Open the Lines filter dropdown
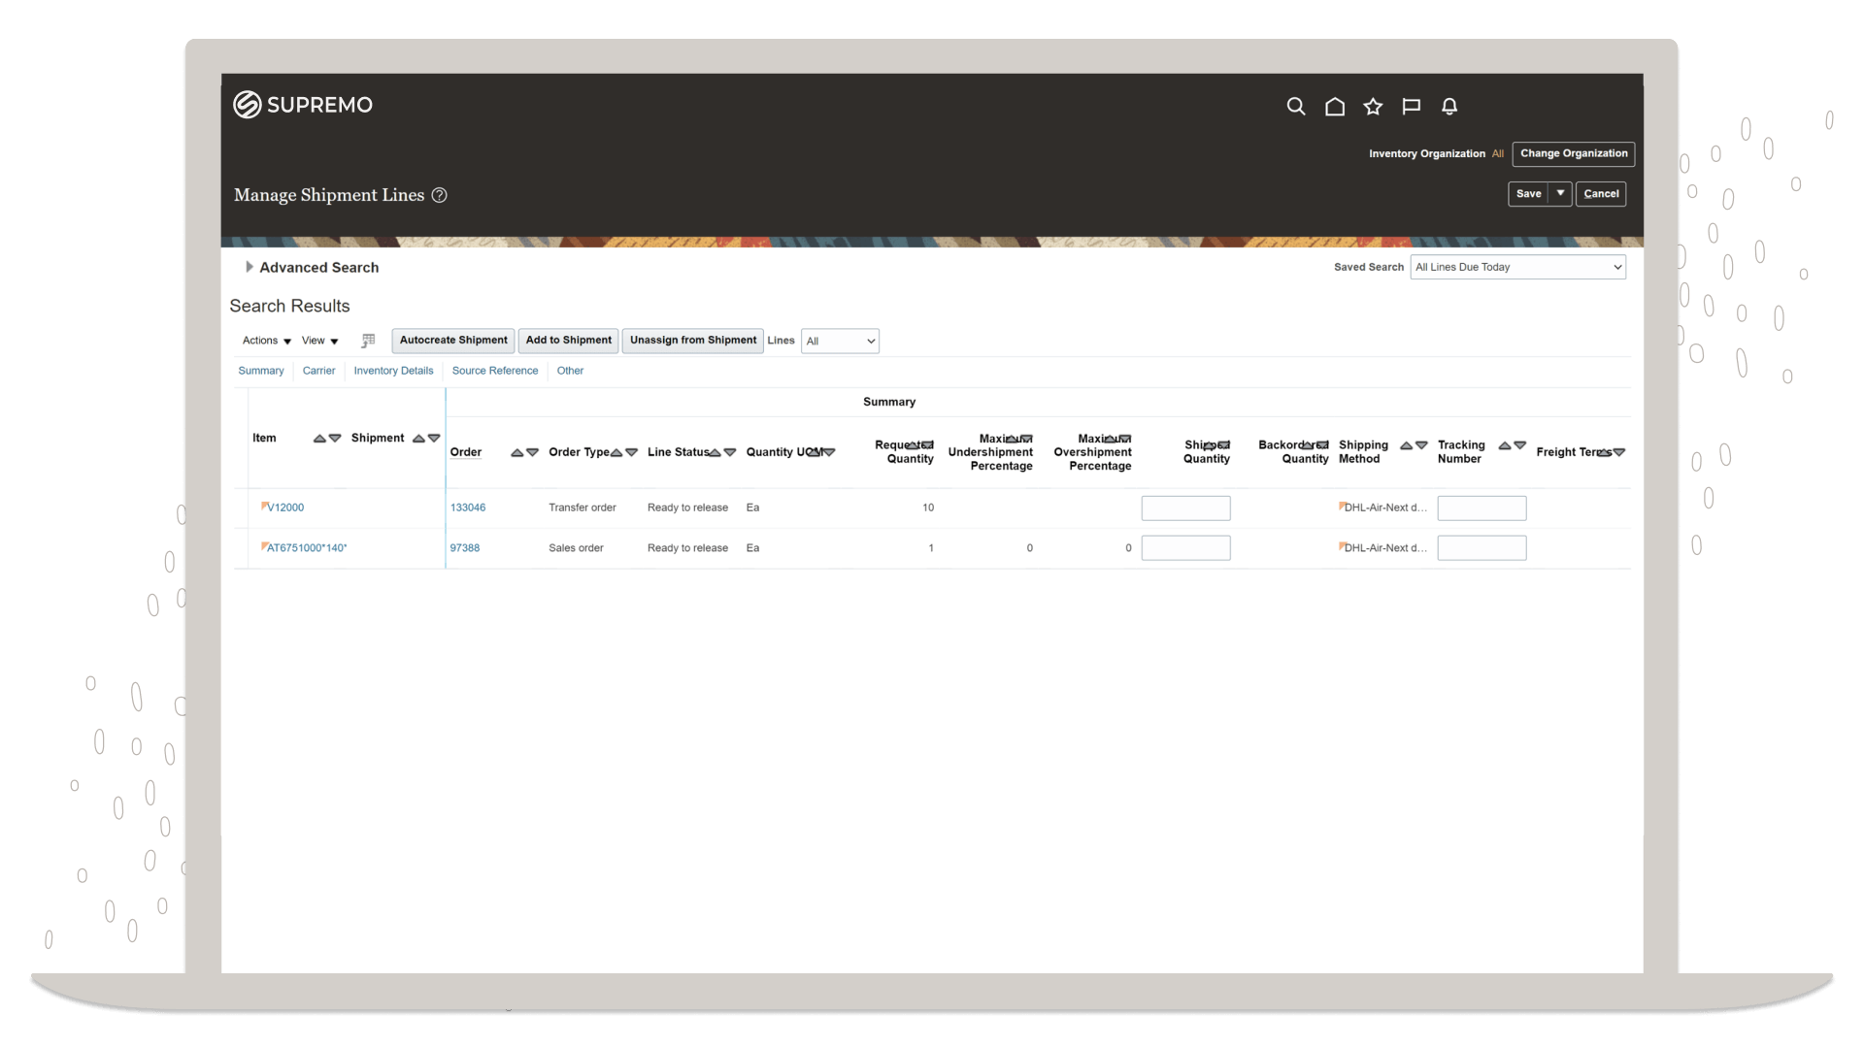 click(x=840, y=341)
